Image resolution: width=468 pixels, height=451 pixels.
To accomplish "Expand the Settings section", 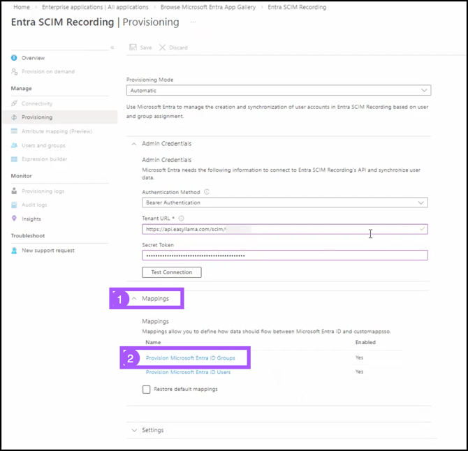I will click(135, 430).
